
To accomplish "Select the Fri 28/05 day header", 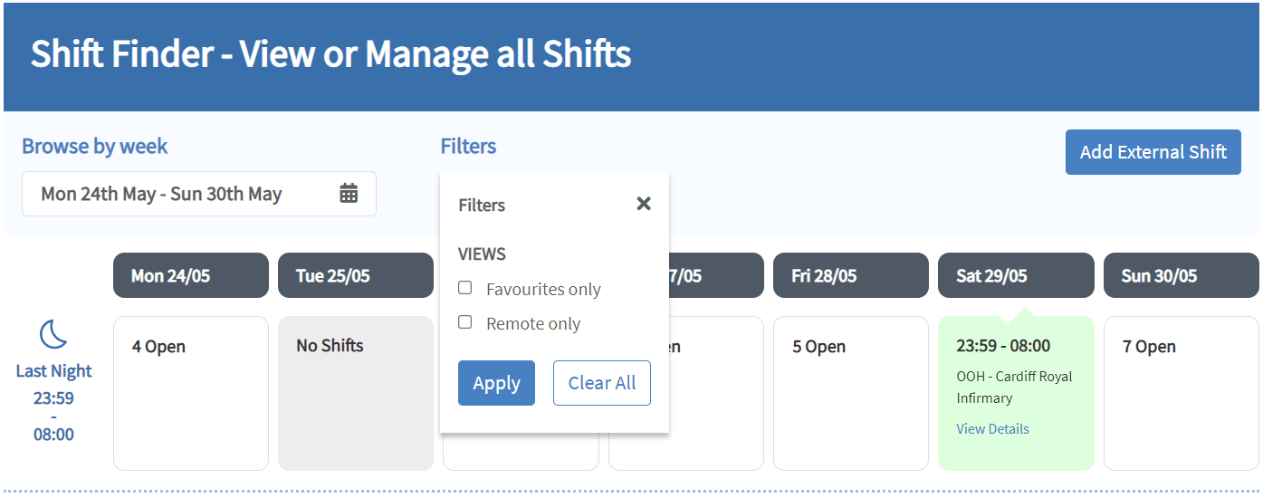I will [x=850, y=275].
